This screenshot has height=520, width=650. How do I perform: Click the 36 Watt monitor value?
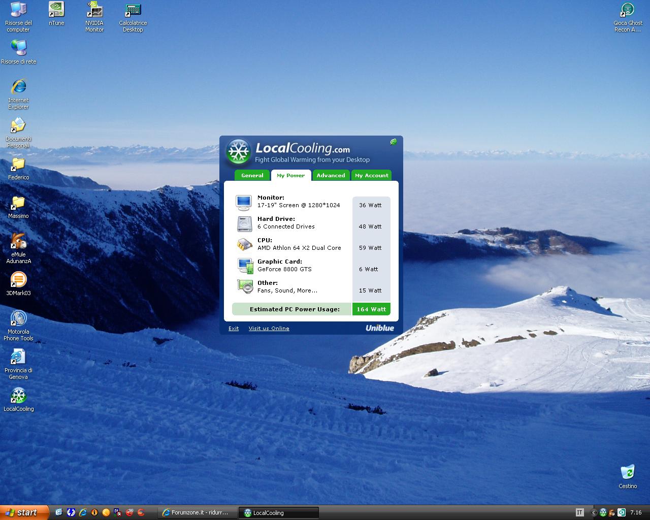pos(370,205)
